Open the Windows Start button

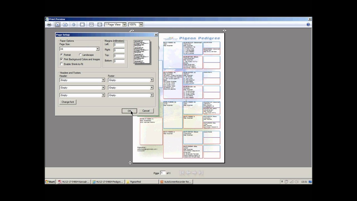pyautogui.click(x=50, y=182)
